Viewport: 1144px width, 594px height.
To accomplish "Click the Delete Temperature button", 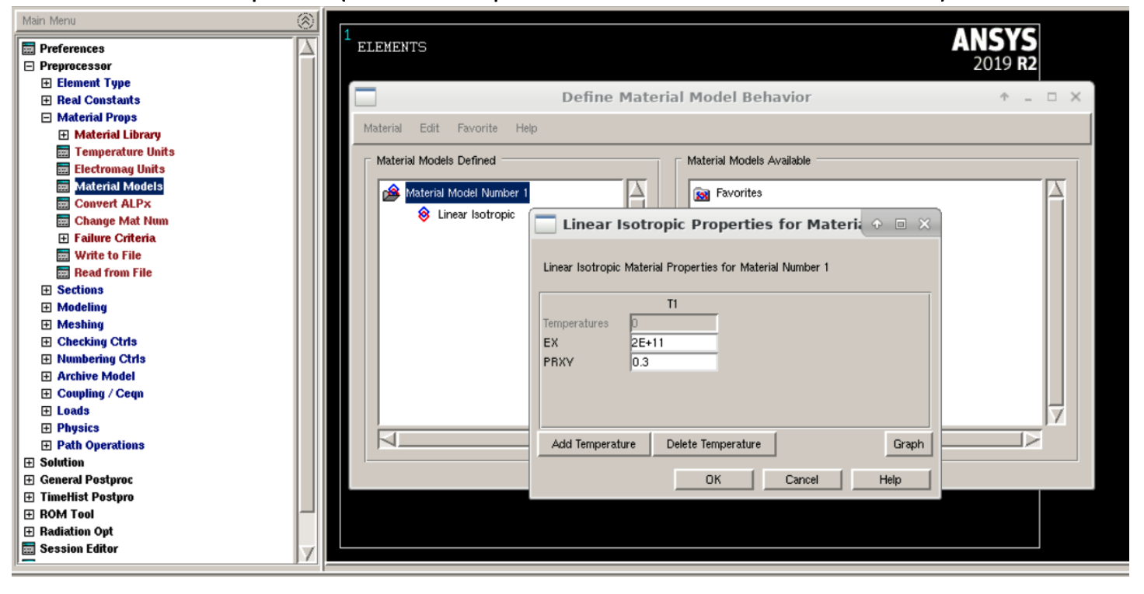I will click(x=713, y=444).
